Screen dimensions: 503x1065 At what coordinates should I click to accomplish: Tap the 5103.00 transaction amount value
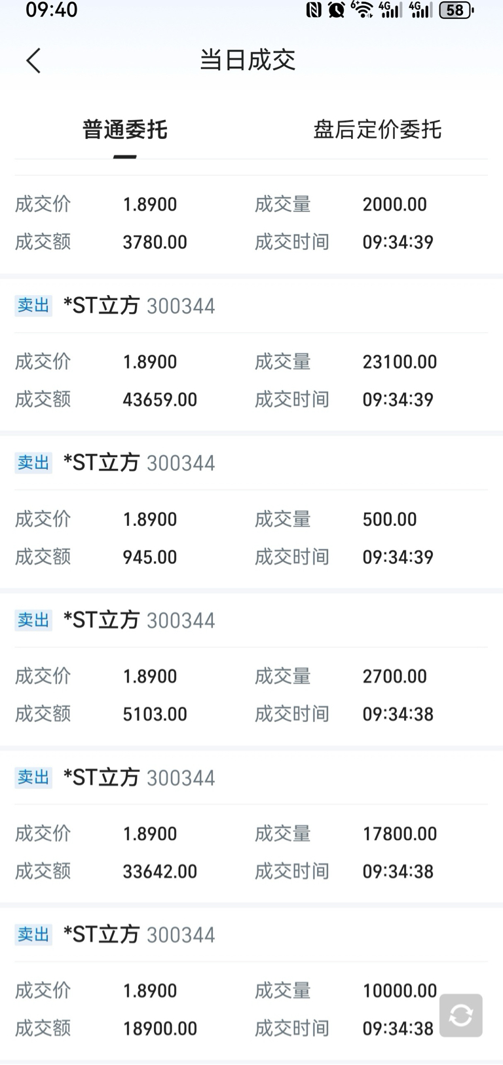155,714
